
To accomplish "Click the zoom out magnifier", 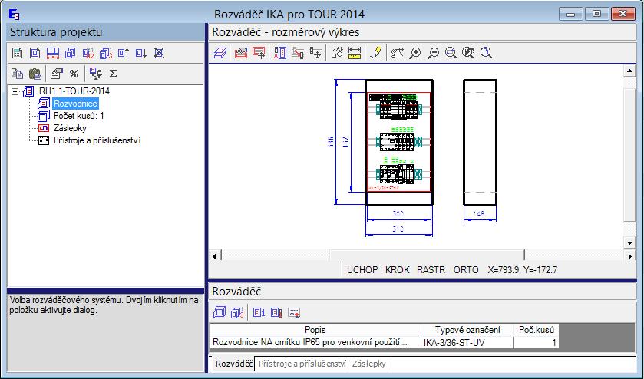I will pos(433,53).
